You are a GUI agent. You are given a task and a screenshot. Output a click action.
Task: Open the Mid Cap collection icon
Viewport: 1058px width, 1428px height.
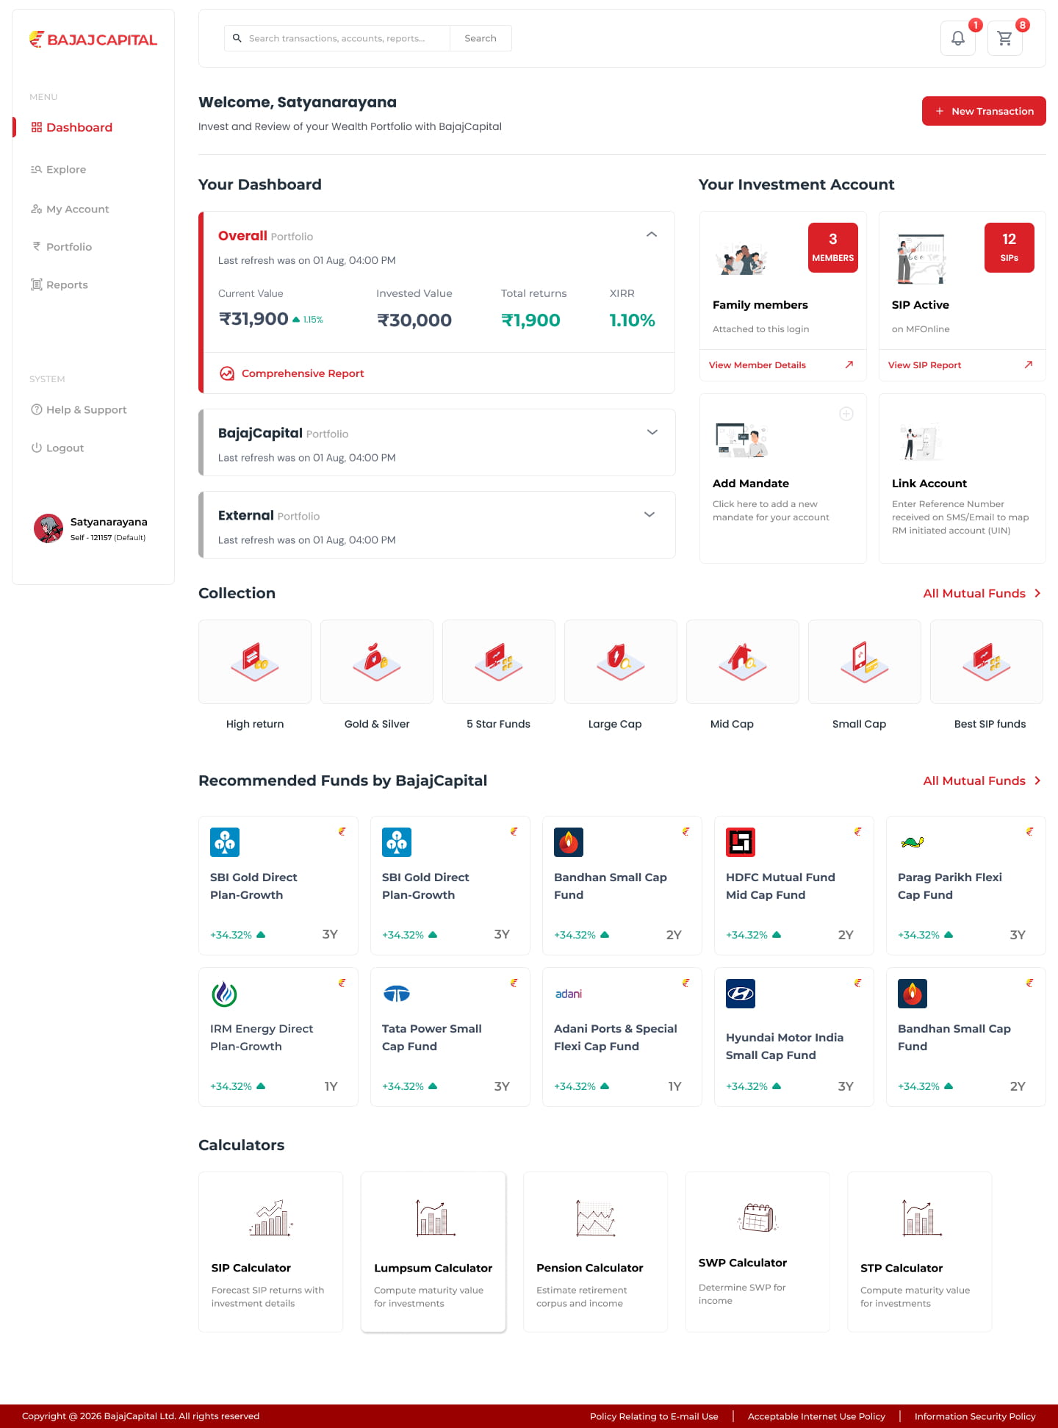pyautogui.click(x=743, y=661)
